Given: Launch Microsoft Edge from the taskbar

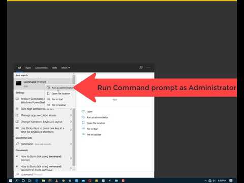Looking at the screenshot, I should (x=37, y=180).
